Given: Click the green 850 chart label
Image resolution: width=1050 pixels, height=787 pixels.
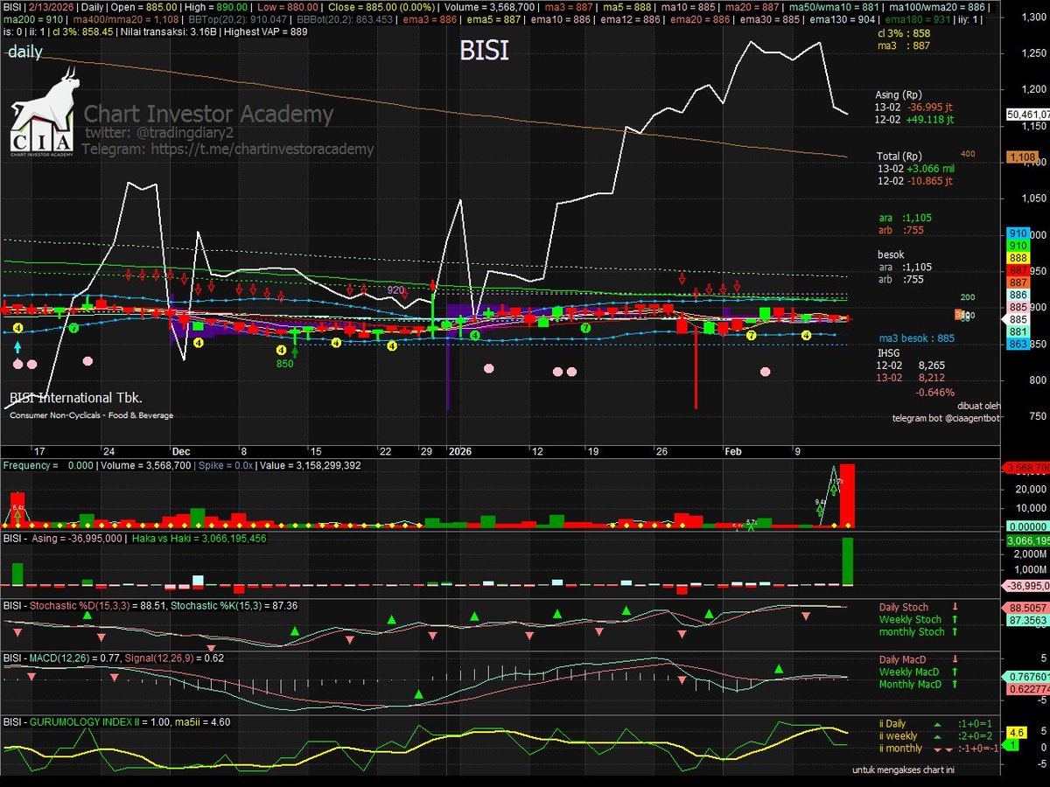Looking at the screenshot, I should [287, 364].
